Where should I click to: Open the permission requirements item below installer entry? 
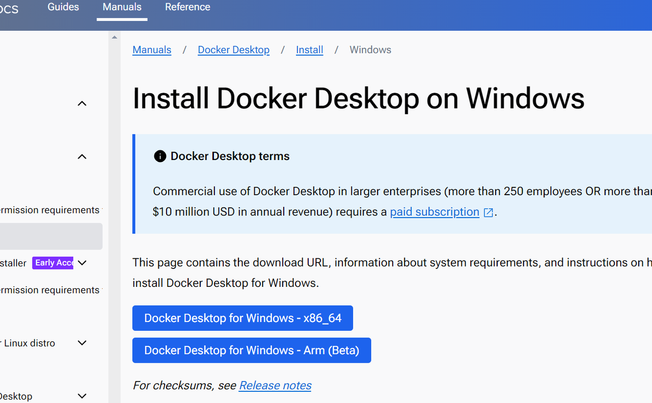[x=50, y=290]
